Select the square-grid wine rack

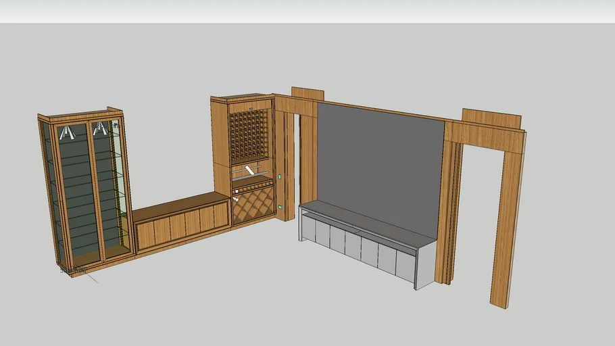click(249, 137)
